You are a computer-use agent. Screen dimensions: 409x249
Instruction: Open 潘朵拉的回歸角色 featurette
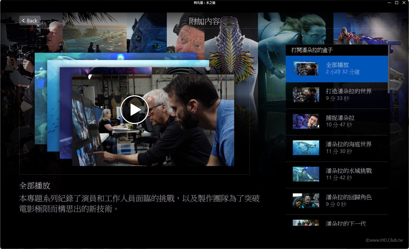click(x=337, y=201)
